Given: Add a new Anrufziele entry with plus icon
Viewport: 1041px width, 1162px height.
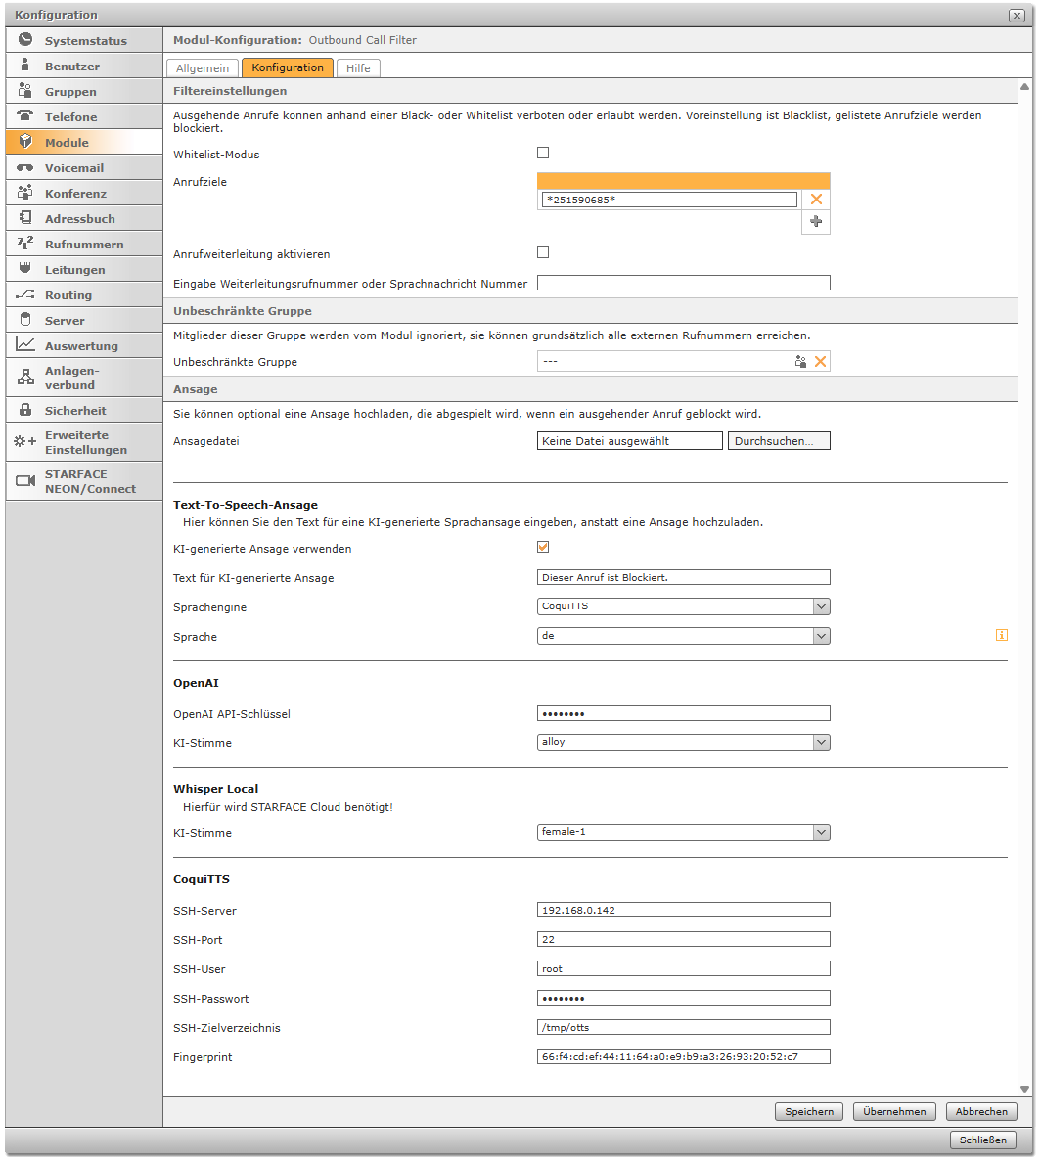Looking at the screenshot, I should coord(816,222).
